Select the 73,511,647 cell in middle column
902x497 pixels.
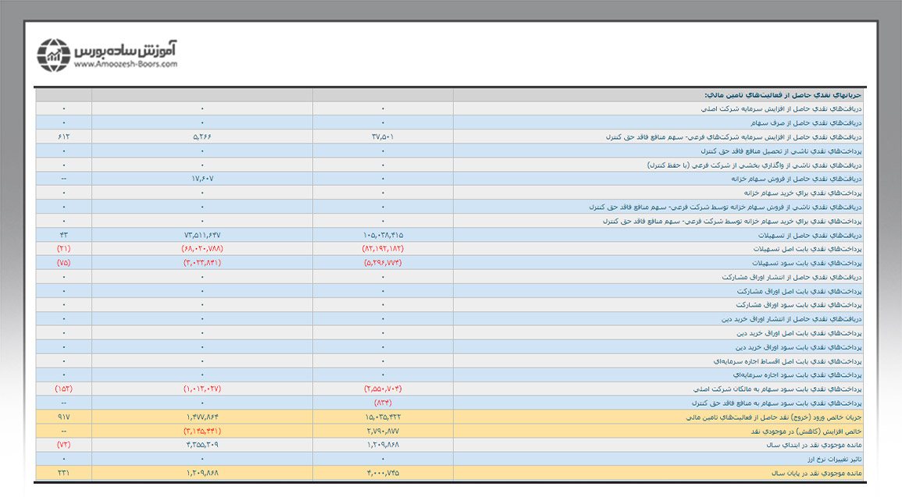tap(202, 235)
